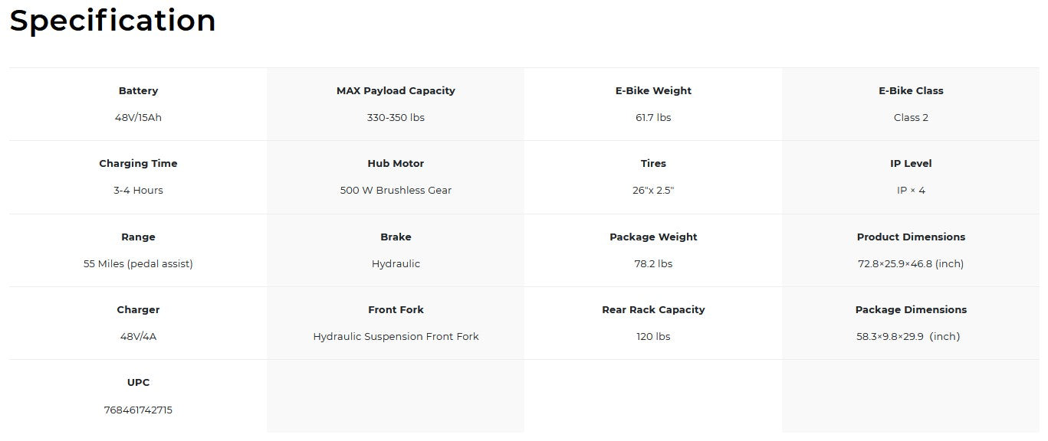This screenshot has height=441, width=1048.
Task: Select the Battery label
Action: 138,90
